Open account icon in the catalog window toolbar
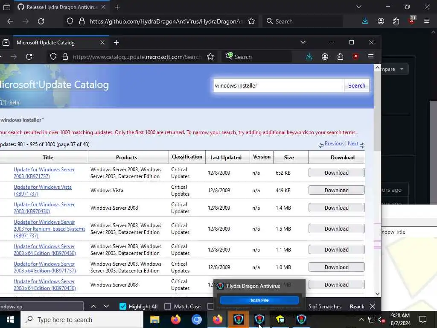The image size is (437, 328). (x=325, y=57)
